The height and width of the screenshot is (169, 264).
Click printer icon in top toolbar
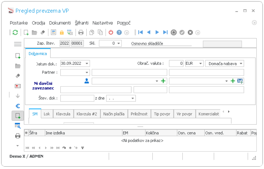(81, 32)
